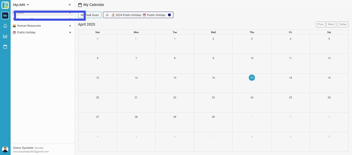This screenshot has height=155, width=352.
Task: Click the email ainnursyuhada2407@gmail.com
Action: 31,152
